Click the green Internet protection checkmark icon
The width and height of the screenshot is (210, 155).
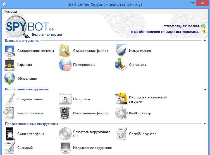coord(203,26)
